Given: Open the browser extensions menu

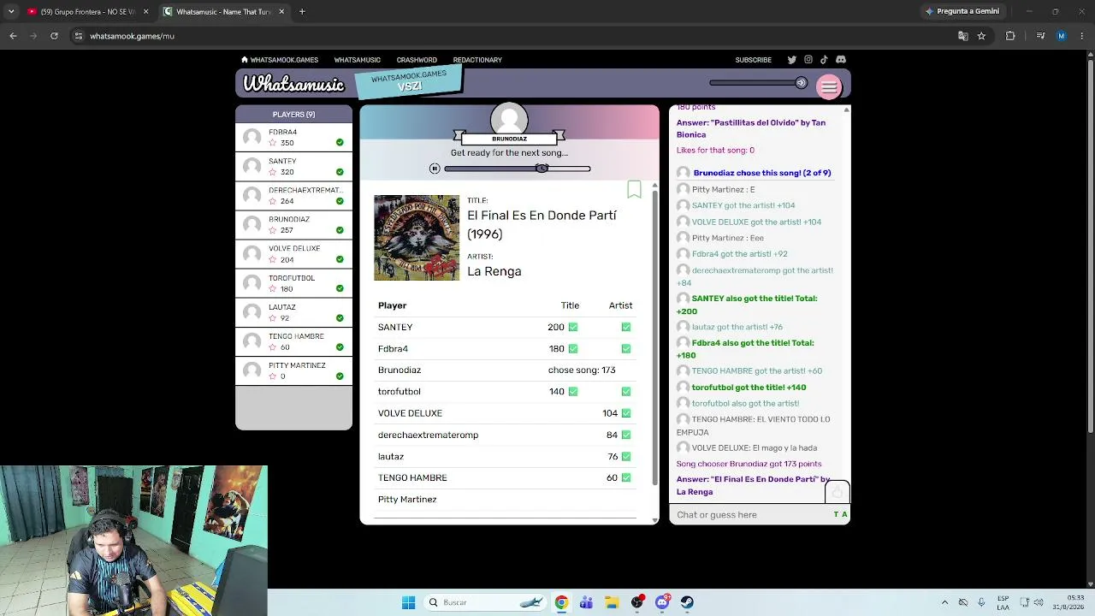Looking at the screenshot, I should coord(1010,36).
